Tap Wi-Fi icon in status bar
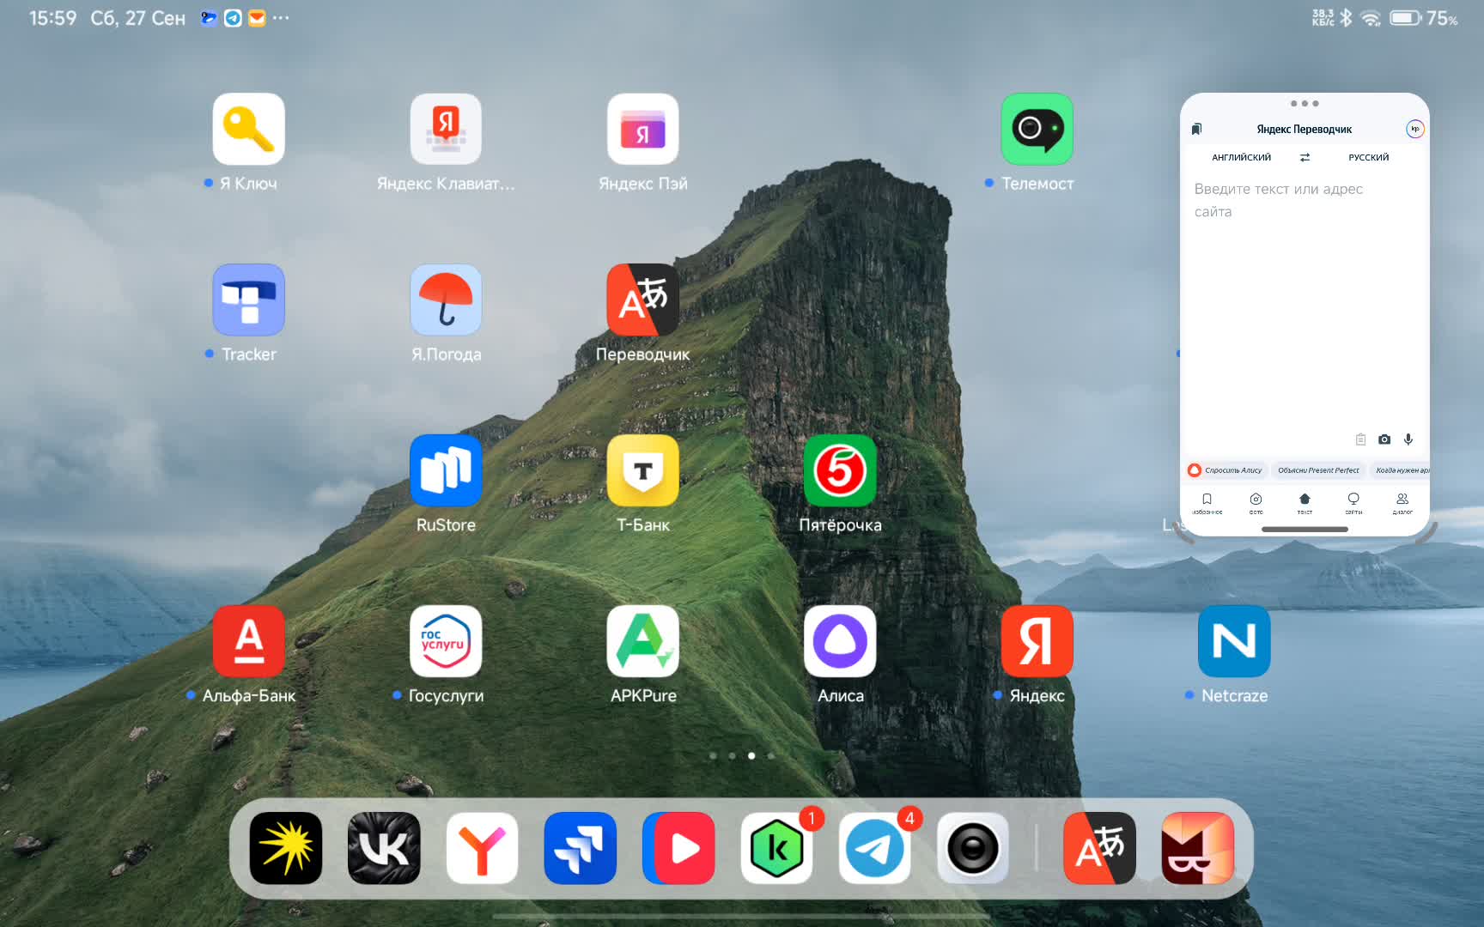 tap(1371, 18)
